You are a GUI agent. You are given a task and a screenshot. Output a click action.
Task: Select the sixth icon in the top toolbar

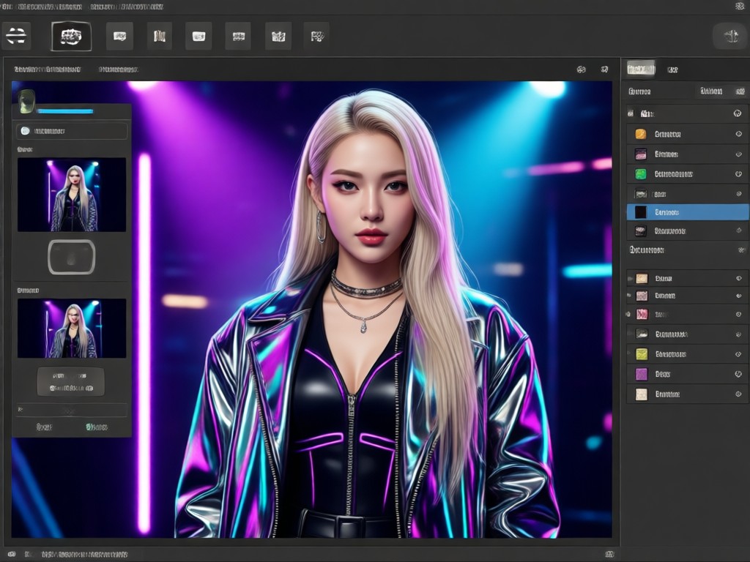[x=238, y=36]
